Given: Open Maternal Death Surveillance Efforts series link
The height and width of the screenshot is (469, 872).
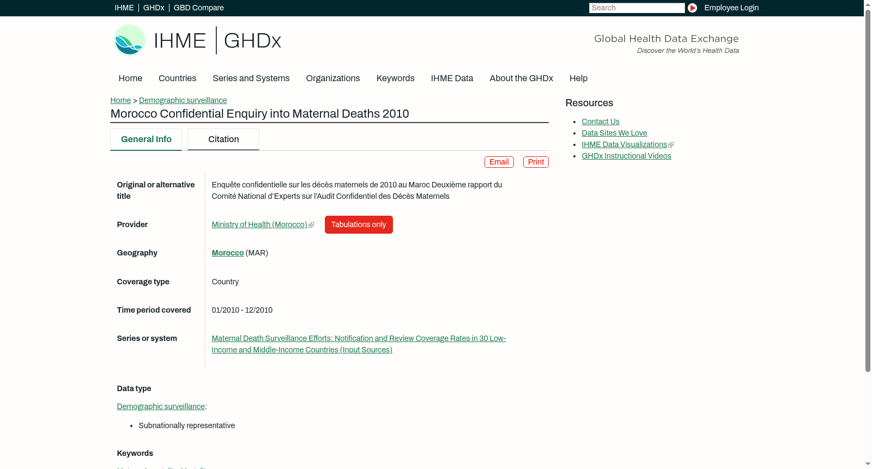Looking at the screenshot, I should tap(359, 344).
